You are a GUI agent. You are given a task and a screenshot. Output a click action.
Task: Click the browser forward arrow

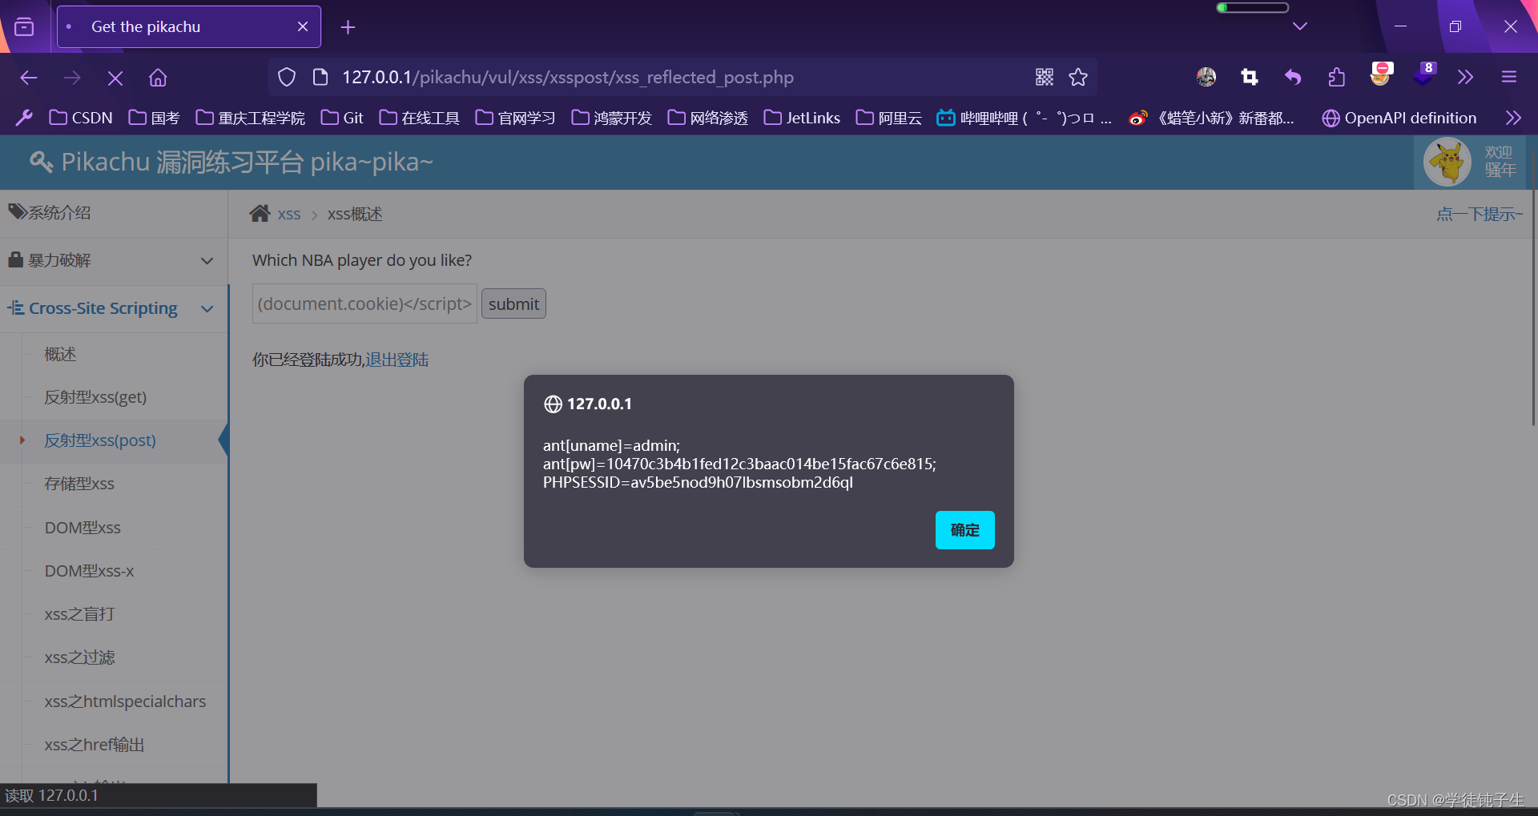pos(72,78)
